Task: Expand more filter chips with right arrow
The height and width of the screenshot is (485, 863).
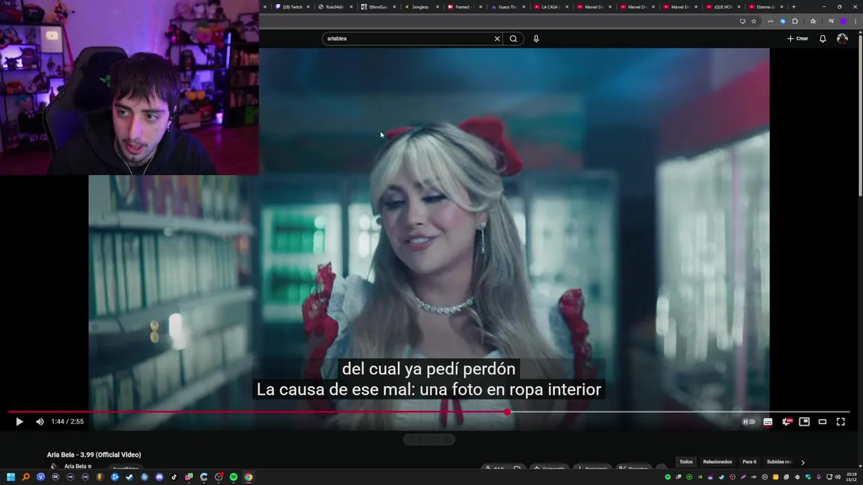Action: (802, 462)
